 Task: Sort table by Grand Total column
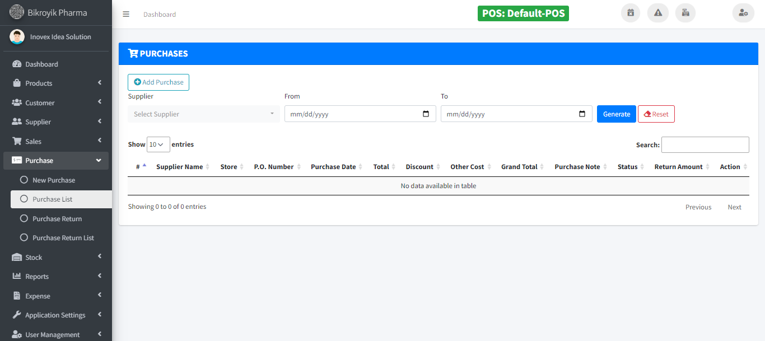click(x=519, y=167)
